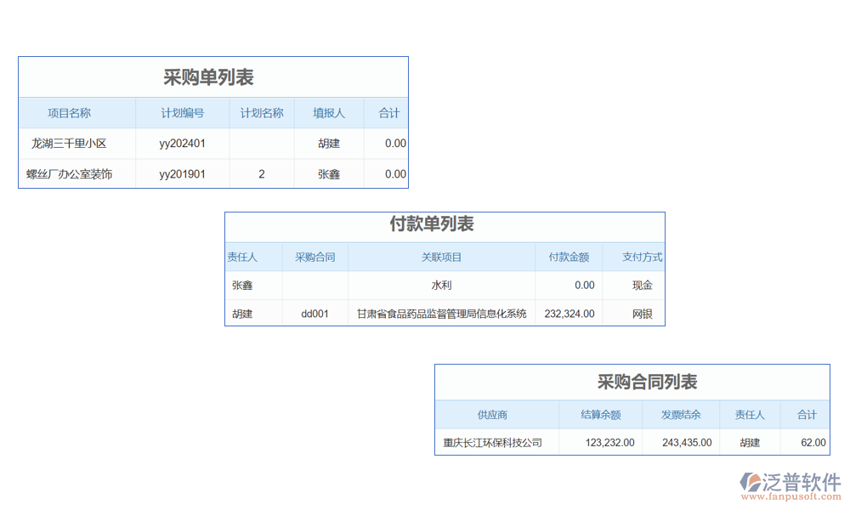The height and width of the screenshot is (510, 850).
Task: Click the 采购单列表 table title
Action: (208, 77)
